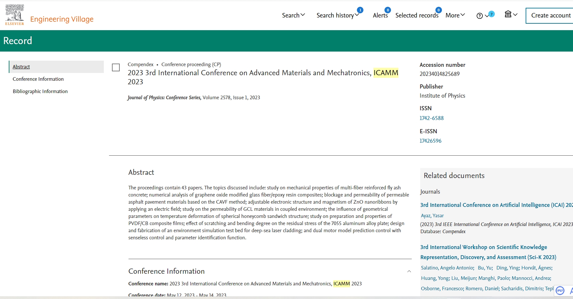Image resolution: width=573 pixels, height=299 pixels.
Task: Expand the chevron next to institution icon
Action: coord(515,15)
